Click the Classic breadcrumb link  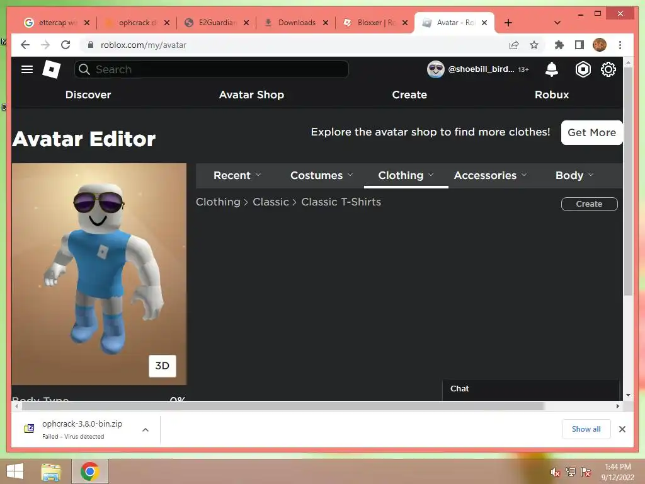271,202
